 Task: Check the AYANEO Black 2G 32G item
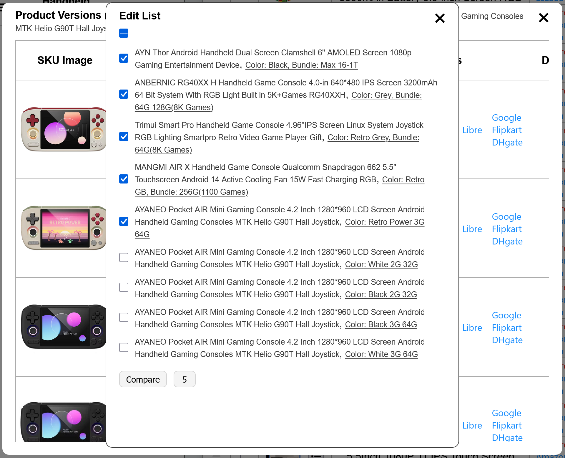pyautogui.click(x=124, y=287)
